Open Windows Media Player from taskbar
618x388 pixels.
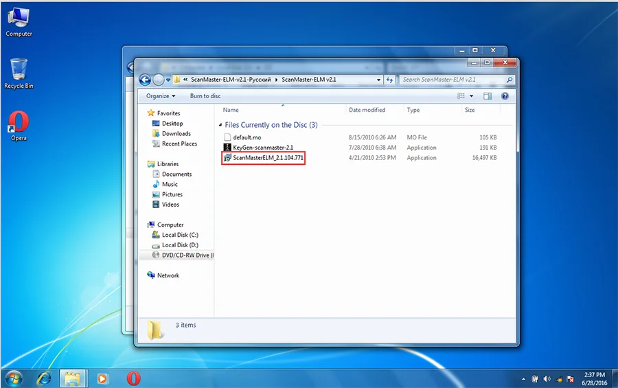tap(102, 379)
